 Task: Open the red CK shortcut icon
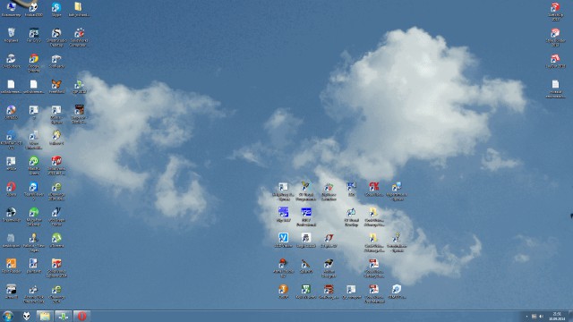click(x=373, y=189)
